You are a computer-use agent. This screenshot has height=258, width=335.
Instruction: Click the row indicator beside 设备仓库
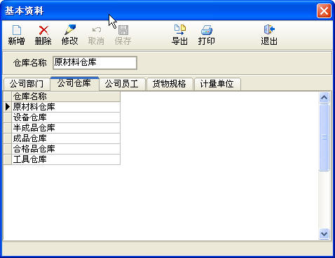click(x=8, y=117)
